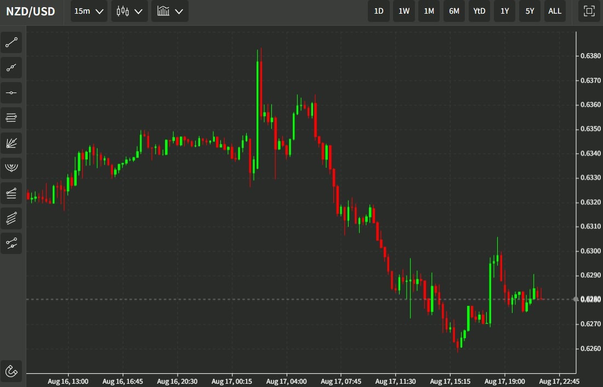The height and width of the screenshot is (387, 603).
Task: Select the trend angle tool
Action: (x=11, y=193)
